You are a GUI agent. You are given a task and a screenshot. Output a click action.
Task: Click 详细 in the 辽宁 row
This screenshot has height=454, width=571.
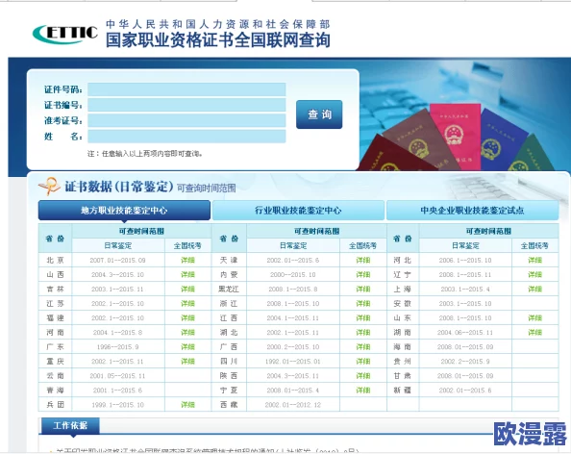pos(534,275)
